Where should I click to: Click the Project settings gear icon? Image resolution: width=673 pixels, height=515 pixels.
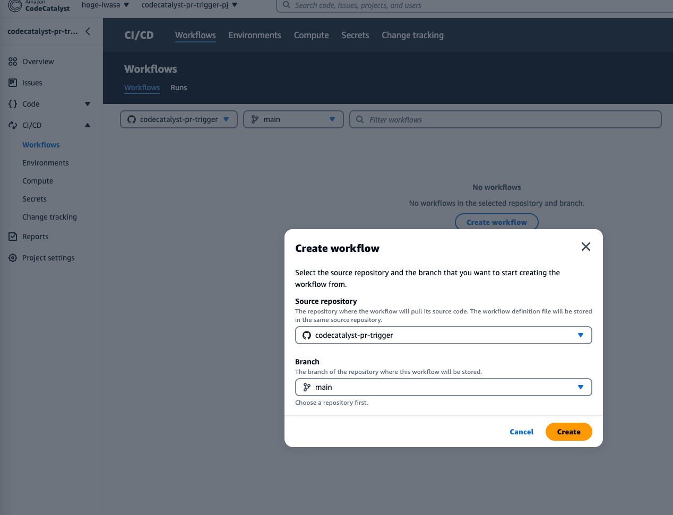coord(13,258)
